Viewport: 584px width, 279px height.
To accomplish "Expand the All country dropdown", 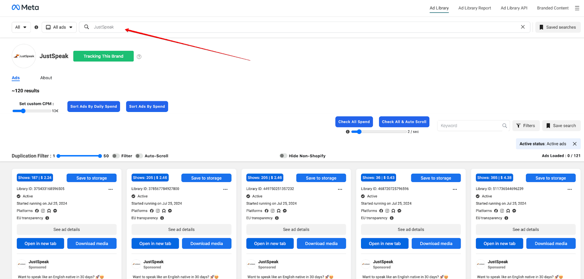I will (x=21, y=27).
